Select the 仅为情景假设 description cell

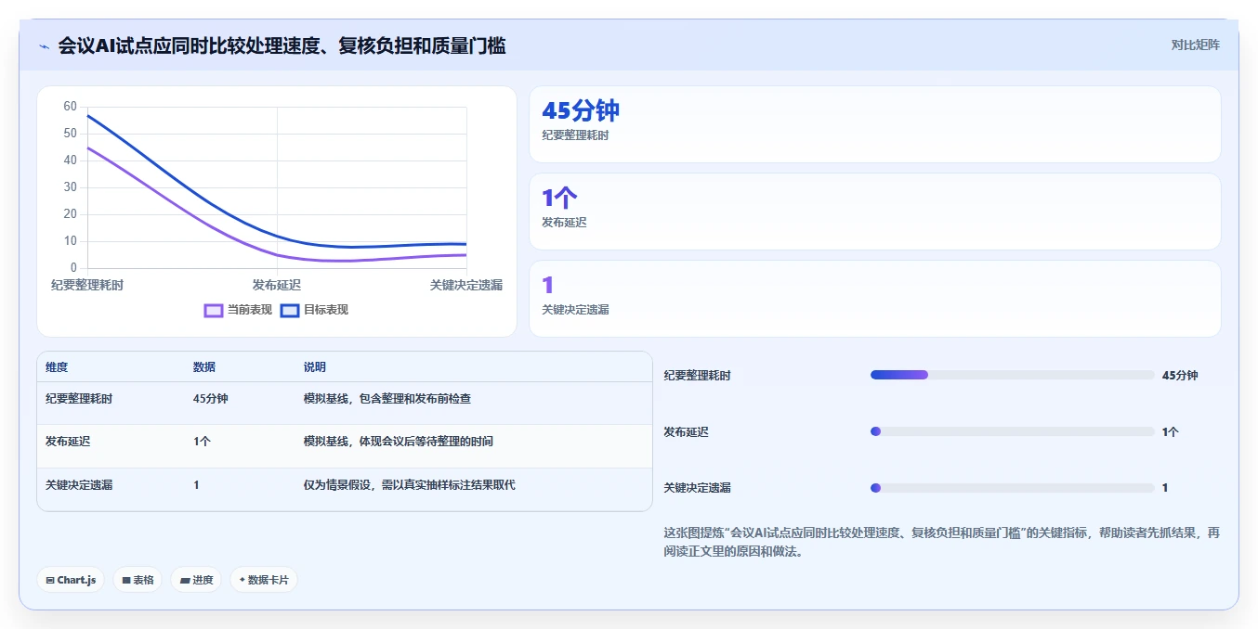tap(409, 484)
